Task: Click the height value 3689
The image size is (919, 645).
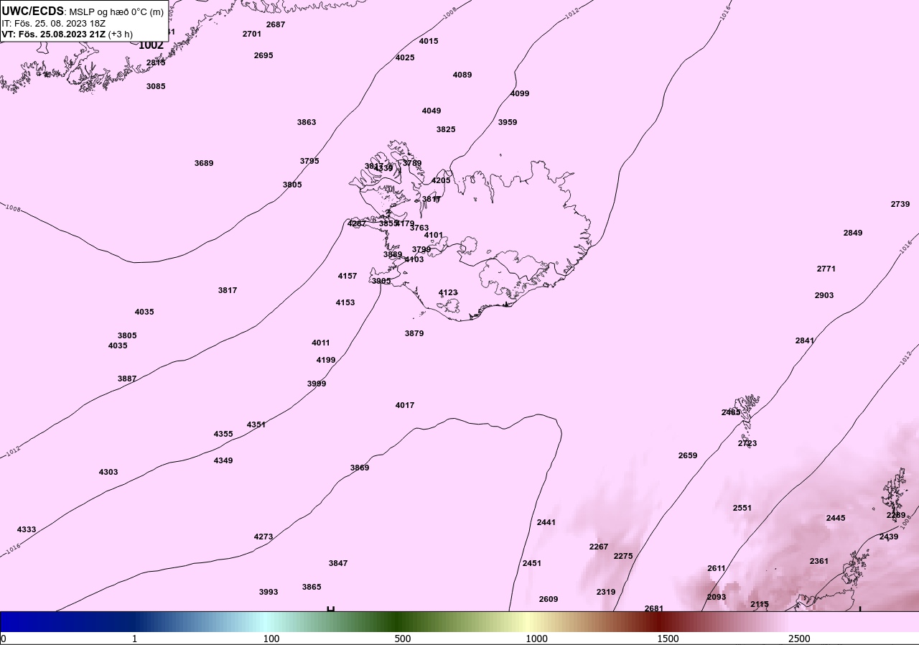Action: 204,163
